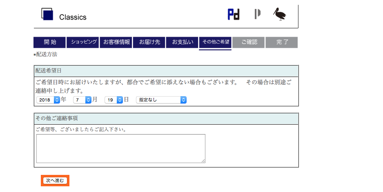Go to the ショッピング step tab

click(83, 42)
